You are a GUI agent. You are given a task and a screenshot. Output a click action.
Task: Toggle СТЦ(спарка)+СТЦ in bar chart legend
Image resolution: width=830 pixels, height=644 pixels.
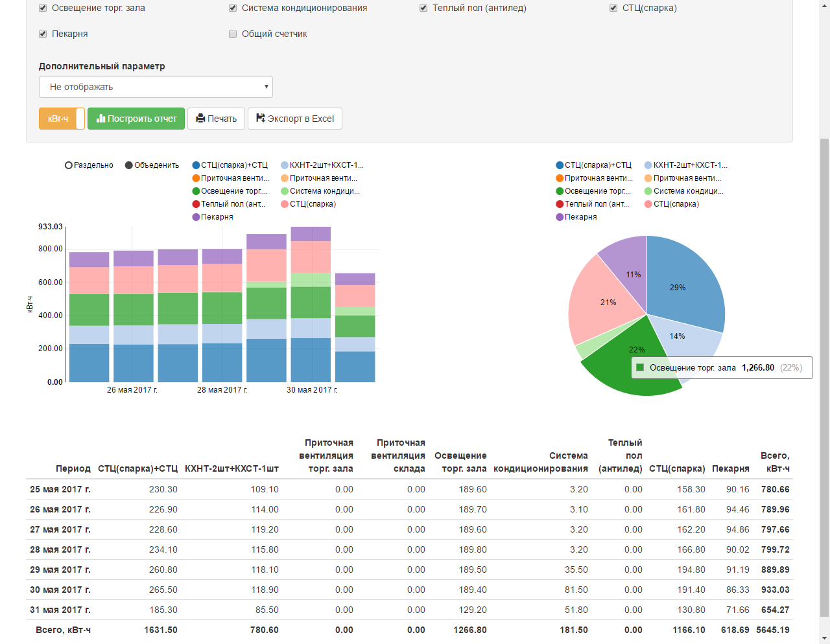pos(230,165)
